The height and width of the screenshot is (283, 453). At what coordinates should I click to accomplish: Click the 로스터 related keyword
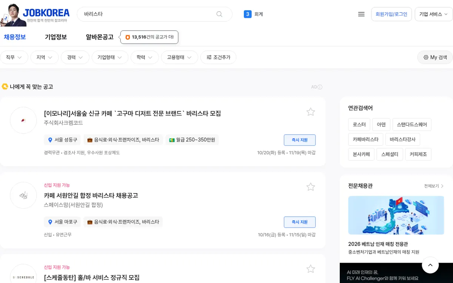pyautogui.click(x=359, y=125)
